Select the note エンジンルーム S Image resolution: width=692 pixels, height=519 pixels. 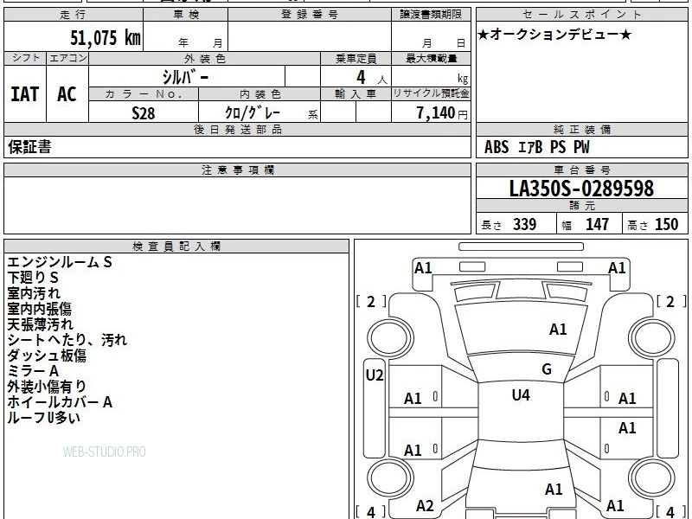60,262
